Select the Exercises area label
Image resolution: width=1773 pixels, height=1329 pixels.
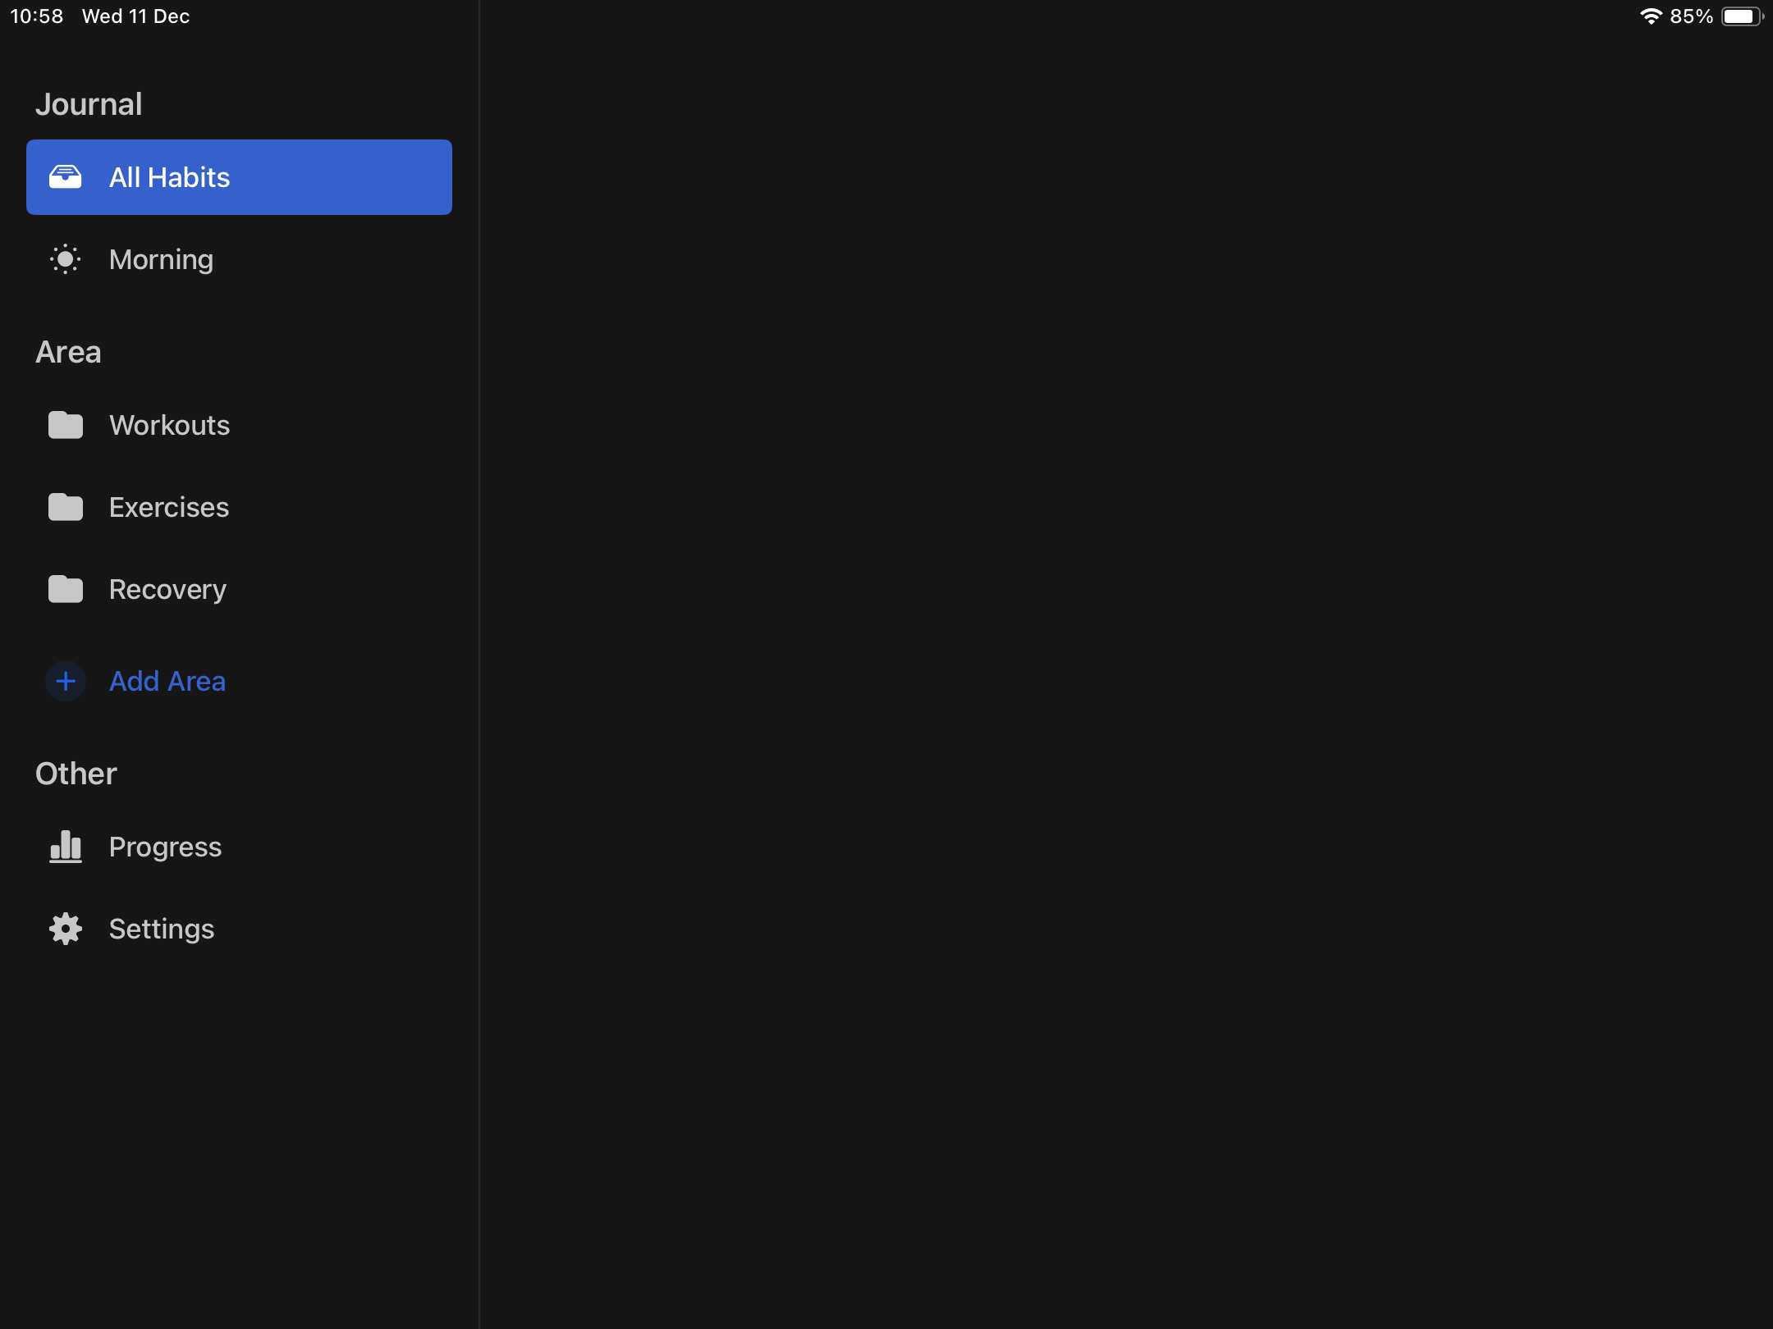(169, 507)
